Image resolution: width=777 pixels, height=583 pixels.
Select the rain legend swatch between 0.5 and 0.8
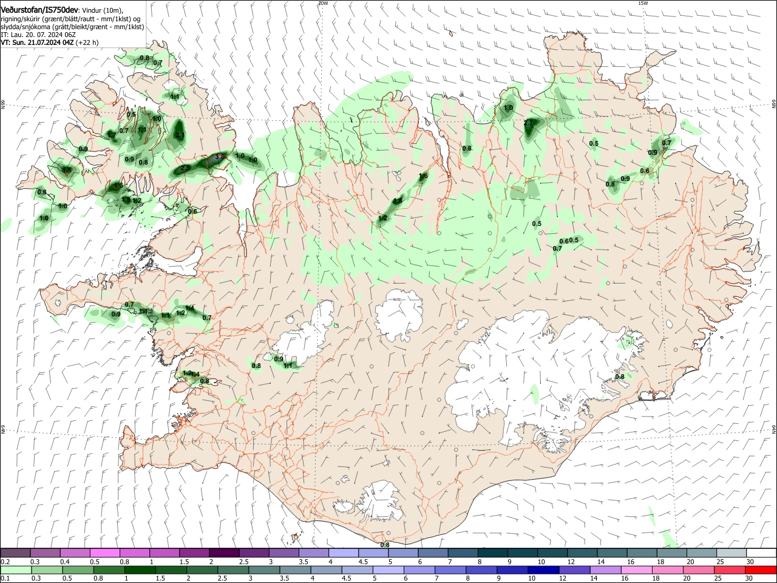tap(78, 570)
